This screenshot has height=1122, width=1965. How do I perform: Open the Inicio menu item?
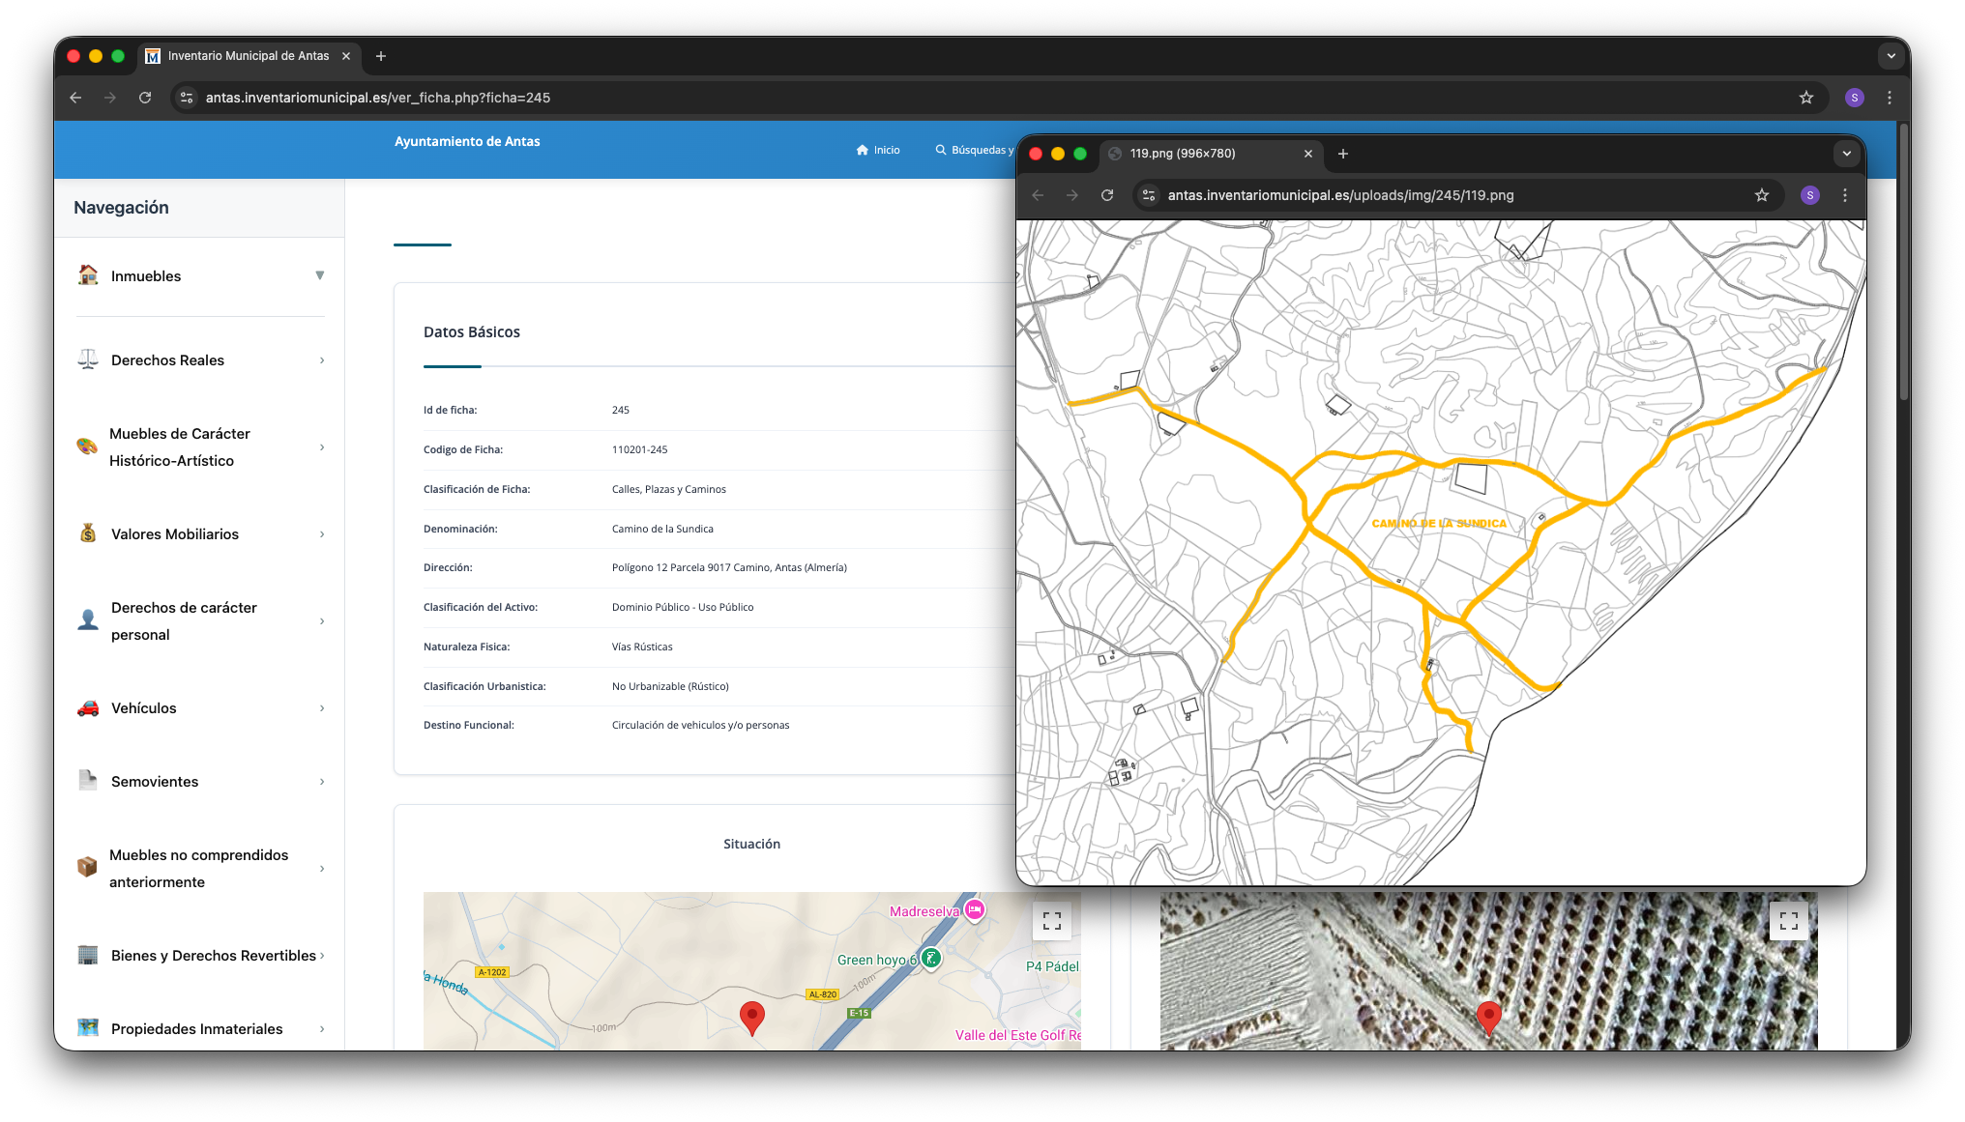(x=878, y=150)
